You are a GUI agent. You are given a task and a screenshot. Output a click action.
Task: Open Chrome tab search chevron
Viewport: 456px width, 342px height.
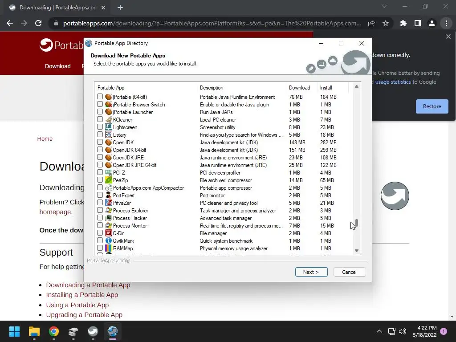[384, 6]
